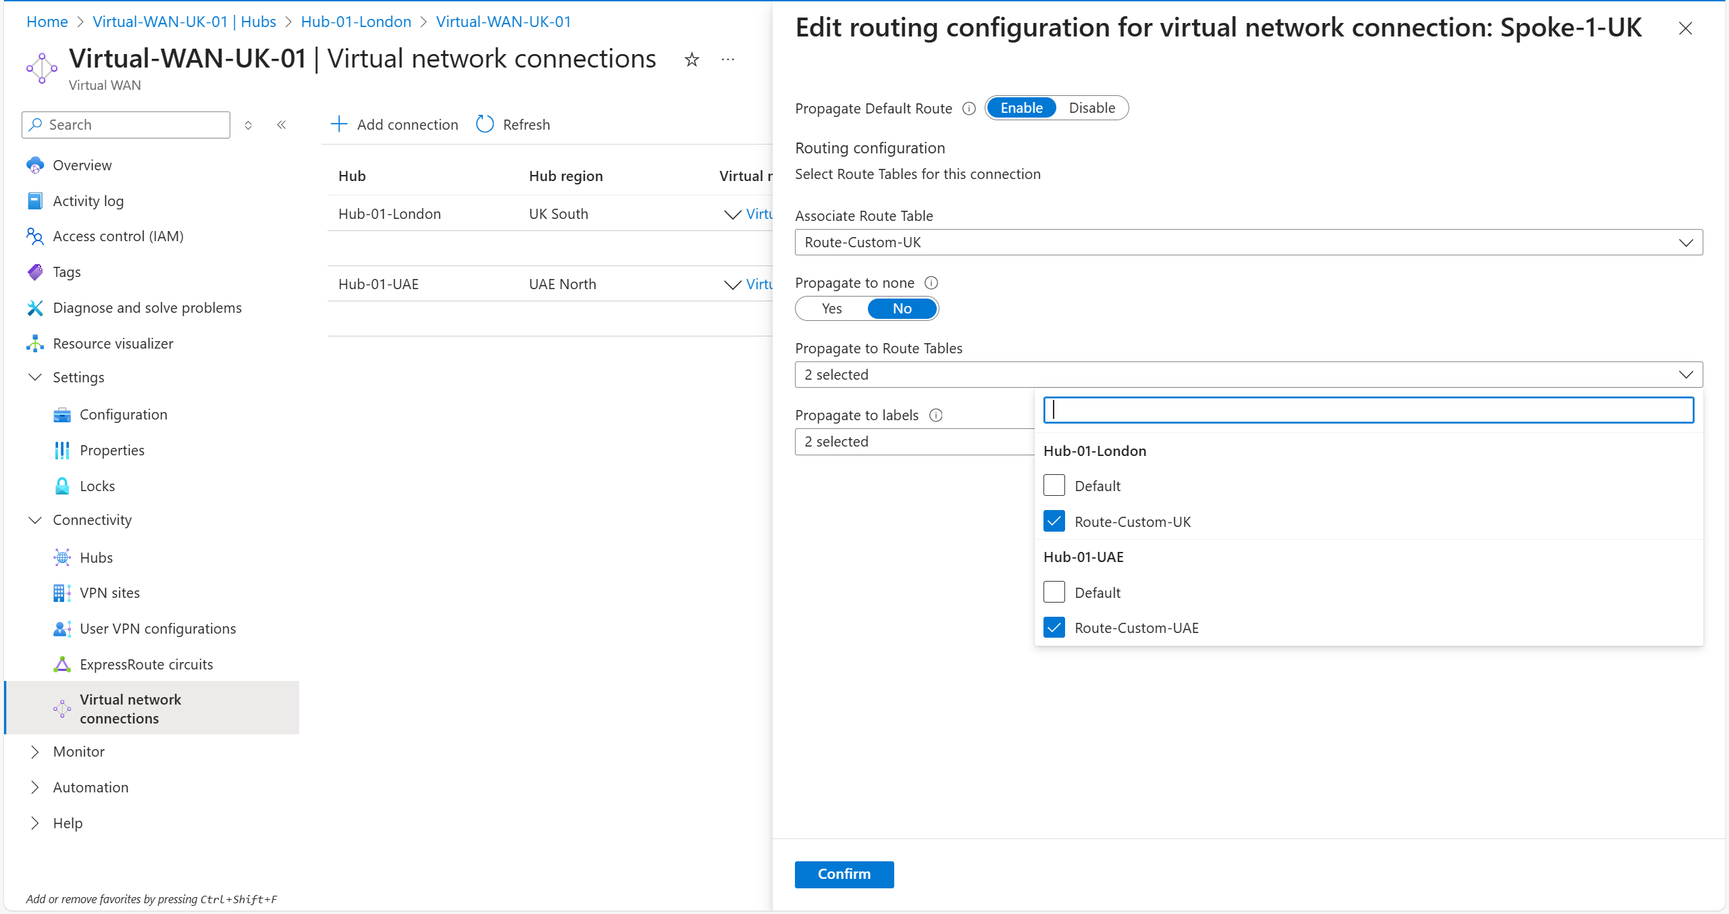Expand the Monitor section
The width and height of the screenshot is (1729, 914).
pos(35,751)
